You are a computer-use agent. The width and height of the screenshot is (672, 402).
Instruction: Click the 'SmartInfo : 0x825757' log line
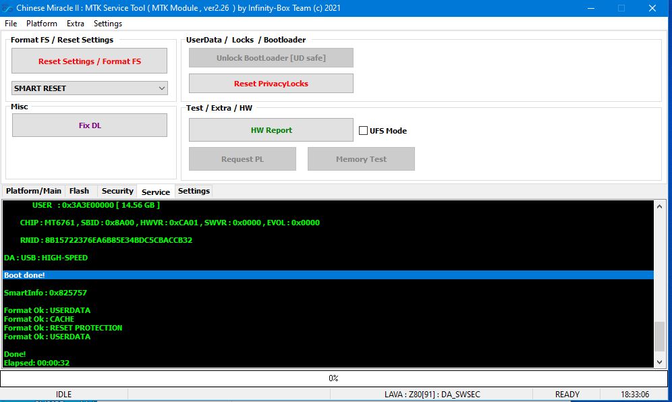pos(45,293)
